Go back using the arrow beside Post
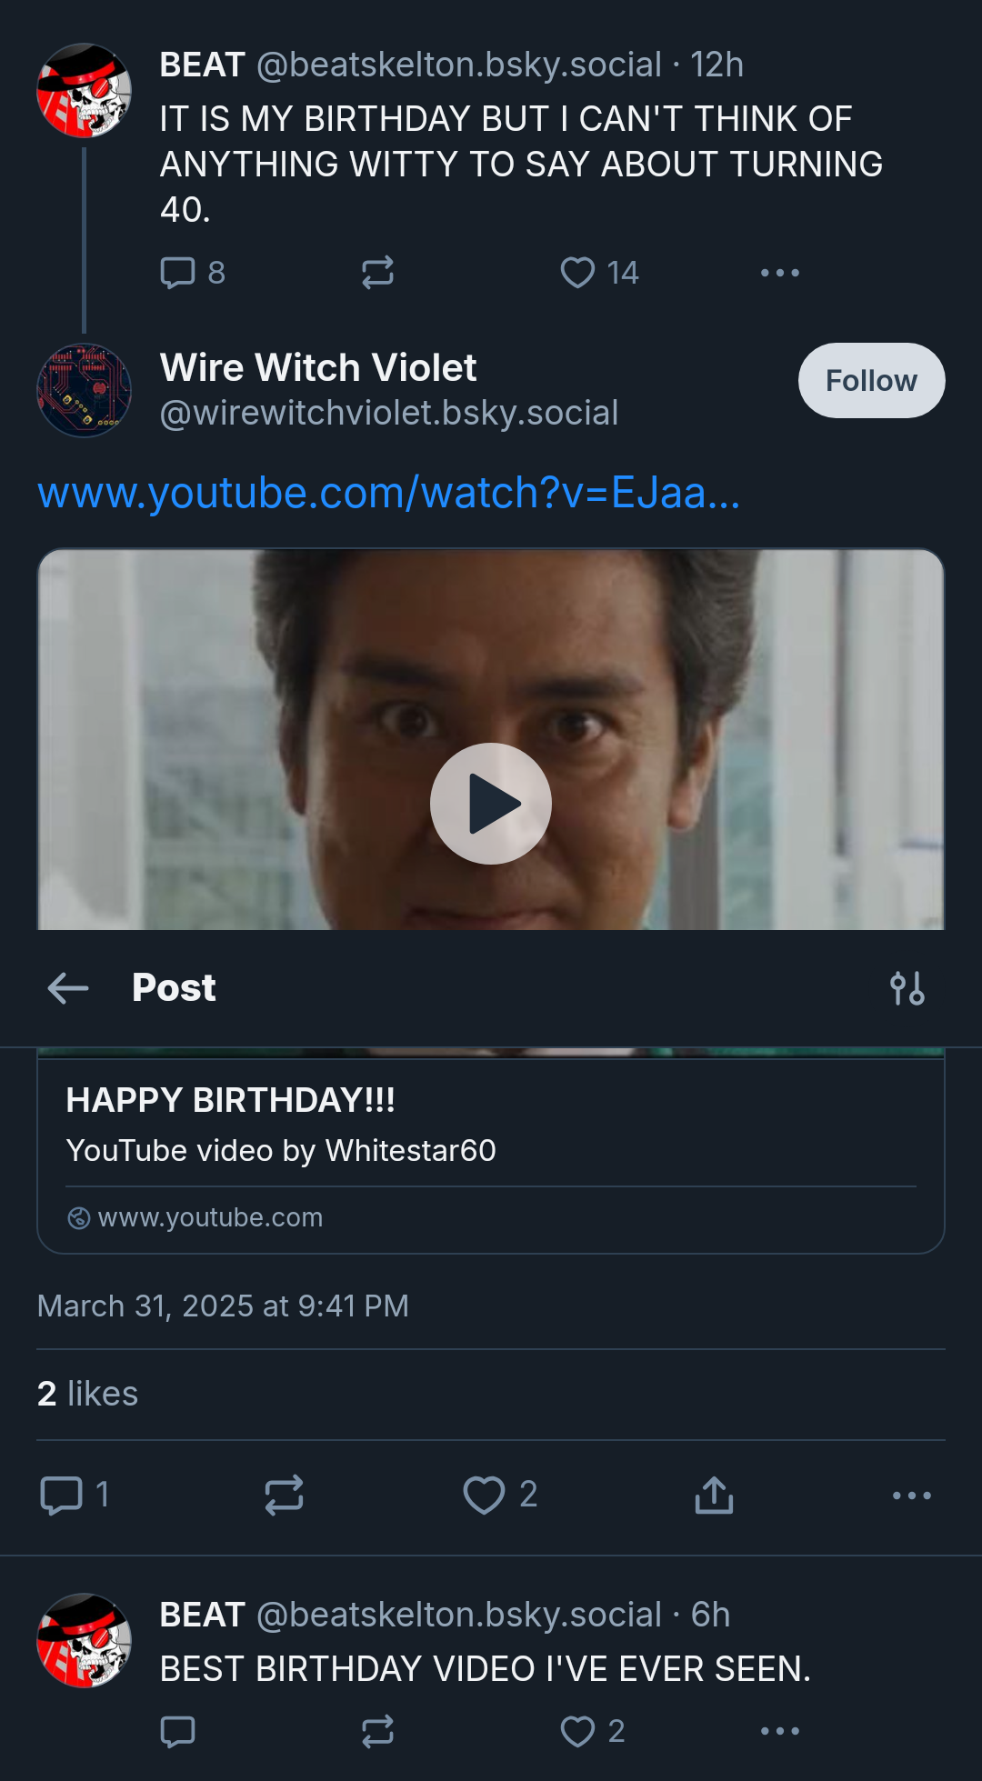 [x=68, y=987]
